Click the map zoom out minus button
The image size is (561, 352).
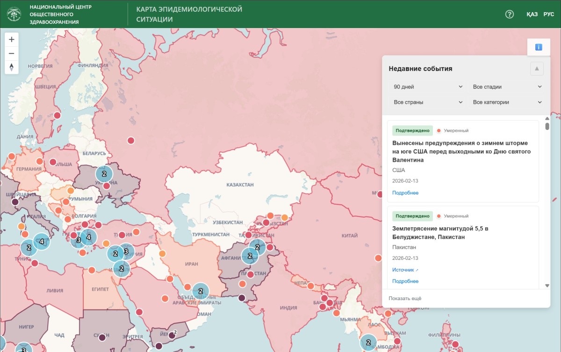(x=12, y=53)
